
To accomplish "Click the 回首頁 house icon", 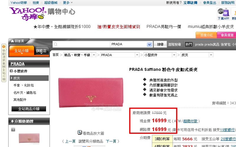I will tap(12, 41).
